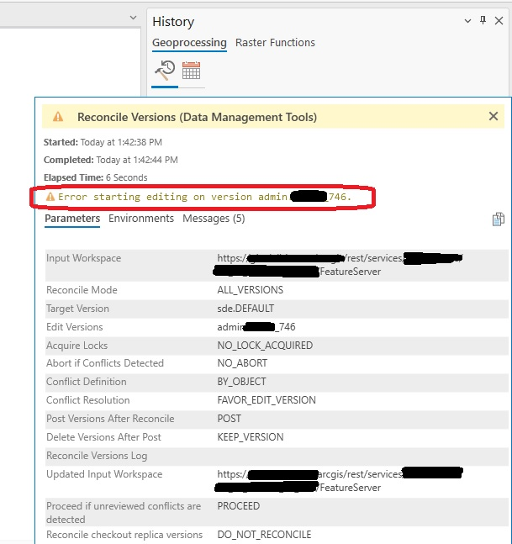Close the History pane
Image resolution: width=512 pixels, height=544 pixels.
coord(499,21)
